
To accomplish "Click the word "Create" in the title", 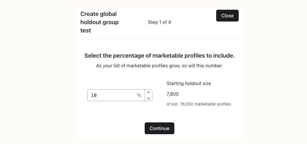I will (x=90, y=14).
